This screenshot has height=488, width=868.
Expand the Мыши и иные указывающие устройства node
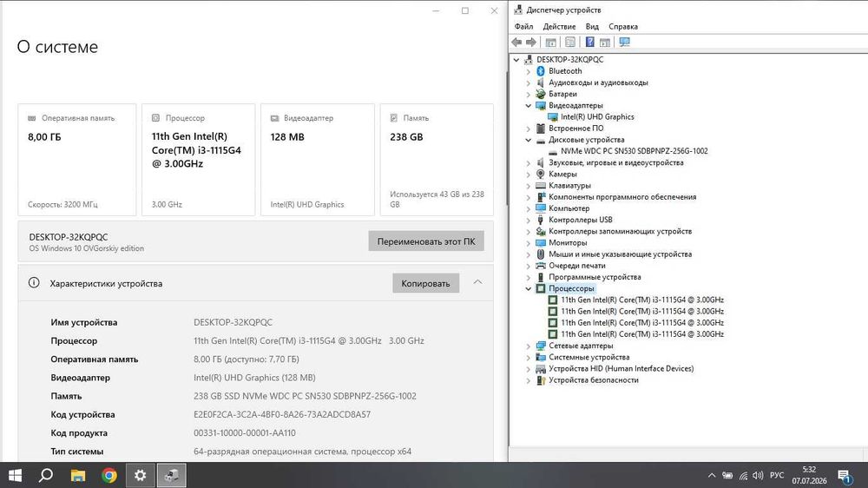coord(528,254)
